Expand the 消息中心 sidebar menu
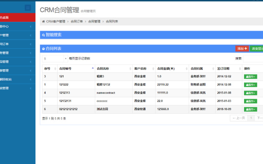 click(x=18, y=27)
